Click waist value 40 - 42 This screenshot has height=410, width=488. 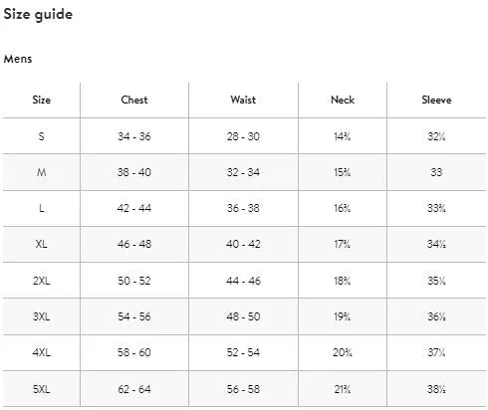tap(243, 244)
